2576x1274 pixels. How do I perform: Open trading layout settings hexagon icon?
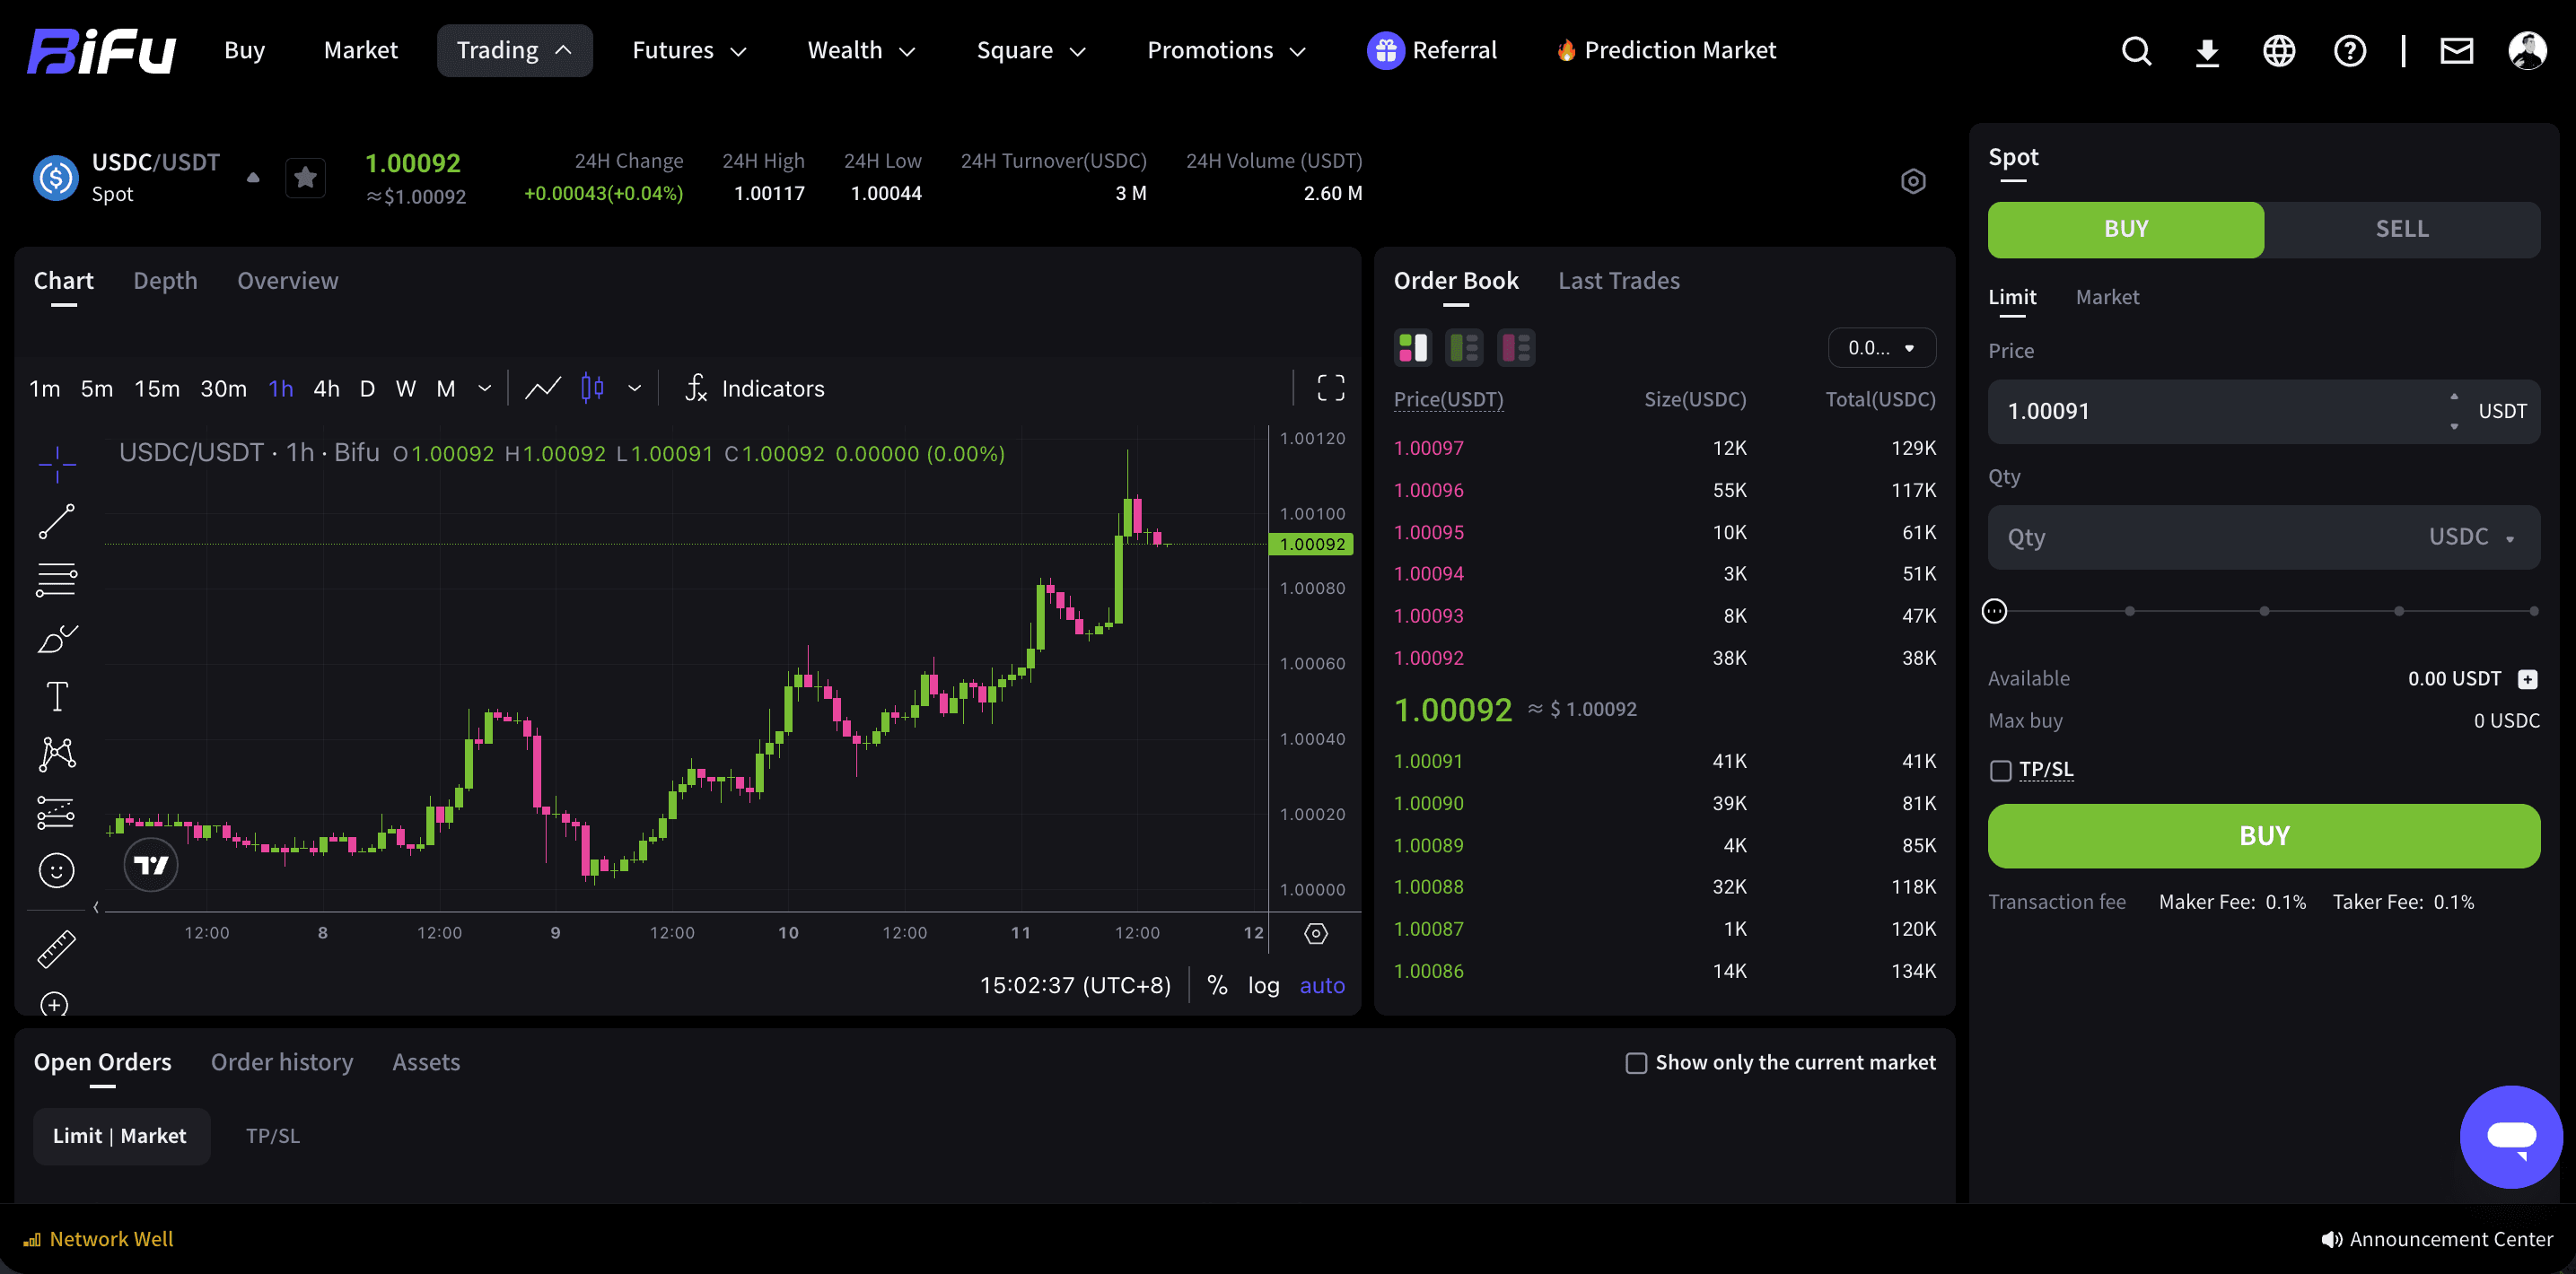point(1913,181)
